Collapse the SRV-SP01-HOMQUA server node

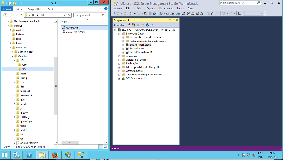(116, 30)
